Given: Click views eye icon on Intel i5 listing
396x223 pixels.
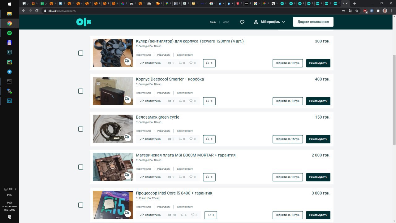Looking at the screenshot, I should 169,215.
